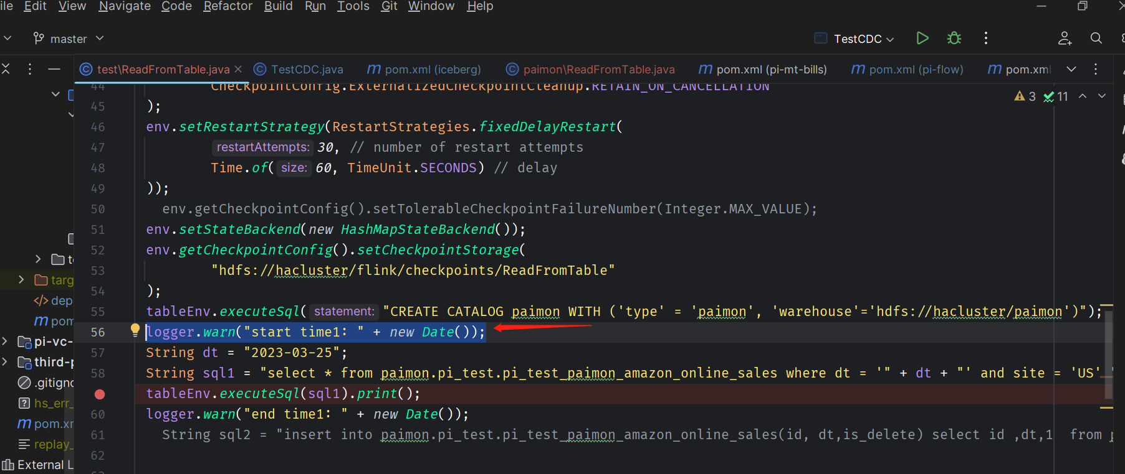Open the Window menu
The width and height of the screenshot is (1125, 474).
point(431,6)
